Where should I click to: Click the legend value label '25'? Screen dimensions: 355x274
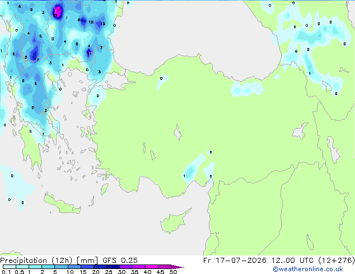tap(109, 272)
